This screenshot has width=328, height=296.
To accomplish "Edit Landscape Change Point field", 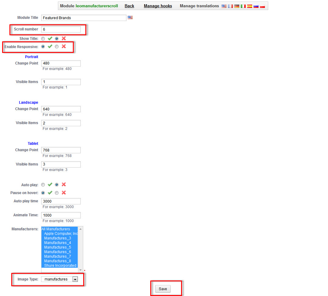I will tap(61, 109).
